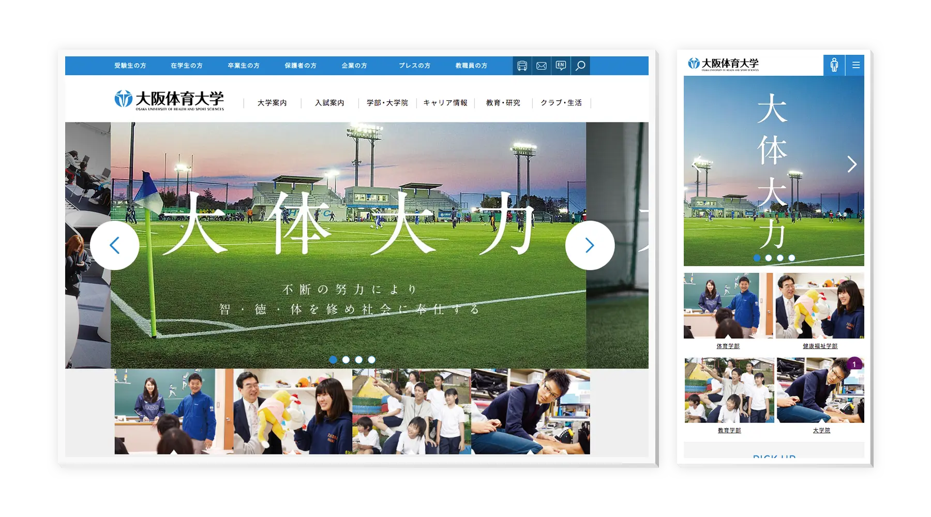Open 在学生の方 in top blue bar
Image resolution: width=931 pixels, height=517 pixels.
187,66
